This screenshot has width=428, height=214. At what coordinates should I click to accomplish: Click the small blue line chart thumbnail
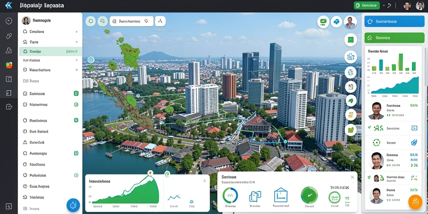point(174,197)
